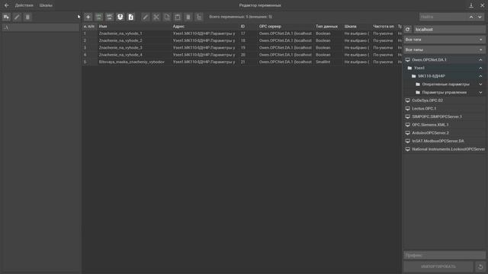Click the cut scissors icon
488x274 pixels.
tap(156, 17)
